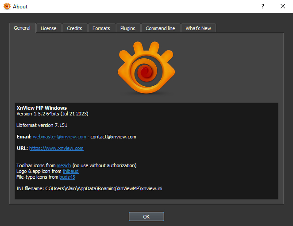Click '(no use without authorization)' text
The width and height of the screenshot is (293, 226).
[x=104, y=165]
